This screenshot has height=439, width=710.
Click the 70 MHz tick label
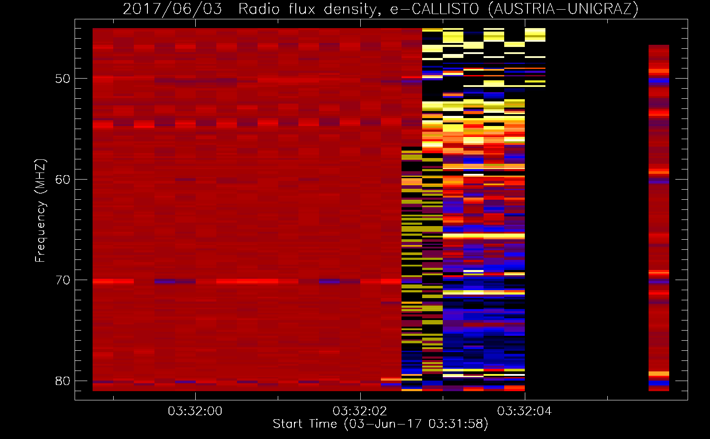click(x=63, y=280)
